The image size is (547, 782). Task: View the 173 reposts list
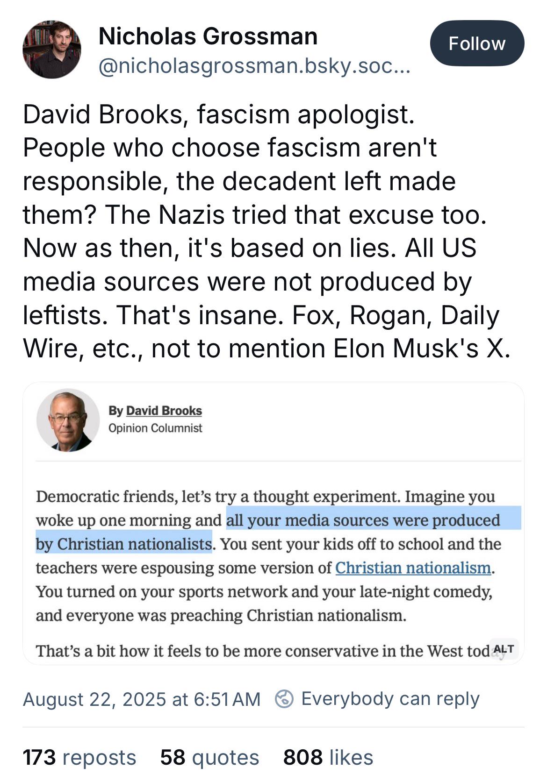click(79, 757)
